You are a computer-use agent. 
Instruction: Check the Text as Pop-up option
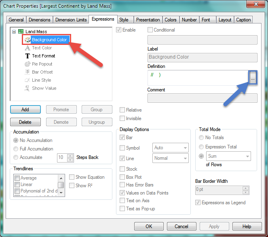coord(122,209)
